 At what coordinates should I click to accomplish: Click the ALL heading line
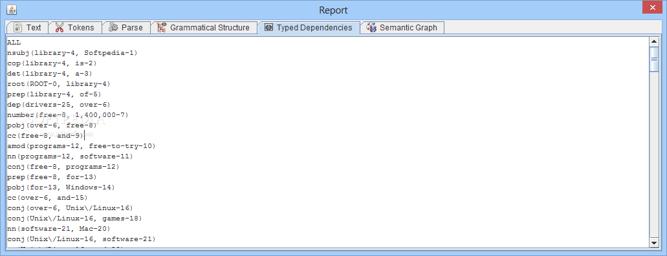[x=14, y=43]
